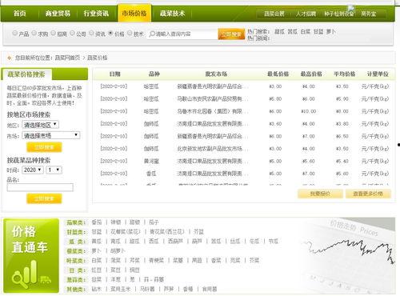The height and width of the screenshot is (296, 400).
Task: Focus the 品名 product name input
Action: [x=40, y=187]
